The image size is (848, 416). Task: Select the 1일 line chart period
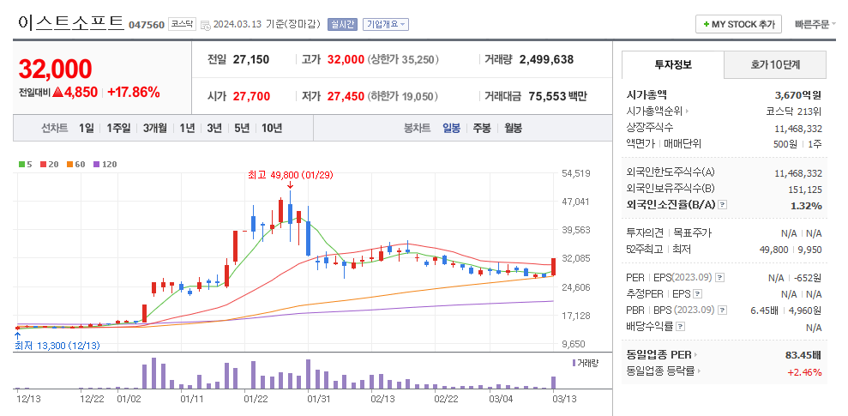point(86,128)
